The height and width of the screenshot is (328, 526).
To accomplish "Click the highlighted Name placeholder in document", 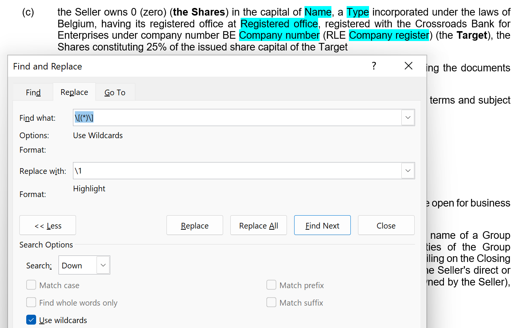I will click(318, 12).
